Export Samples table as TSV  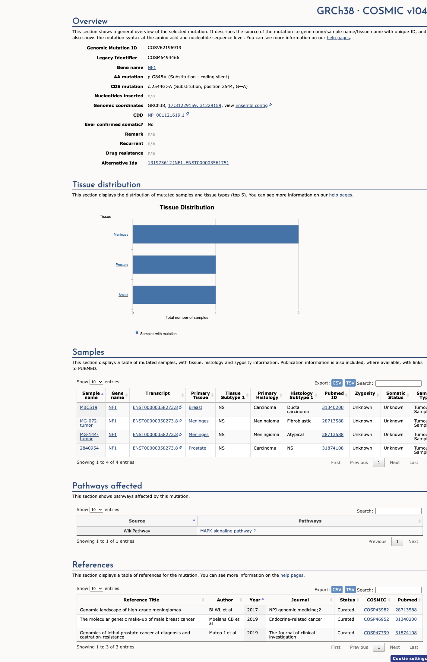tap(350, 383)
